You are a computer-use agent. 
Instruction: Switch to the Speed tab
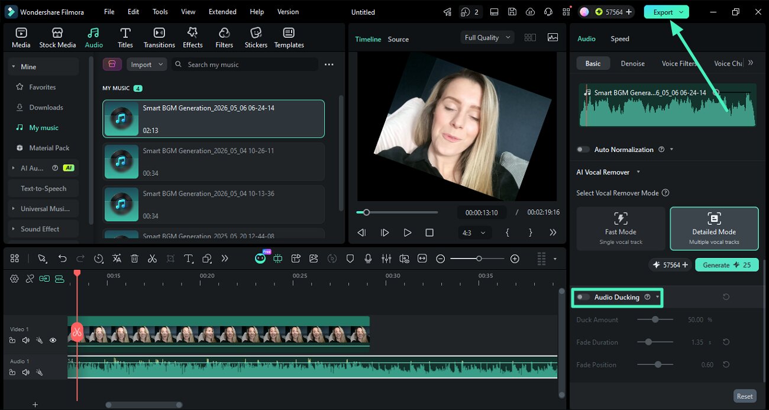click(x=620, y=38)
